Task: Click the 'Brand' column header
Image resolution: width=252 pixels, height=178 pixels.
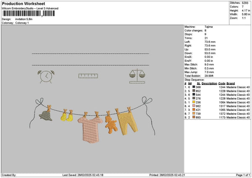Action: (x=231, y=84)
